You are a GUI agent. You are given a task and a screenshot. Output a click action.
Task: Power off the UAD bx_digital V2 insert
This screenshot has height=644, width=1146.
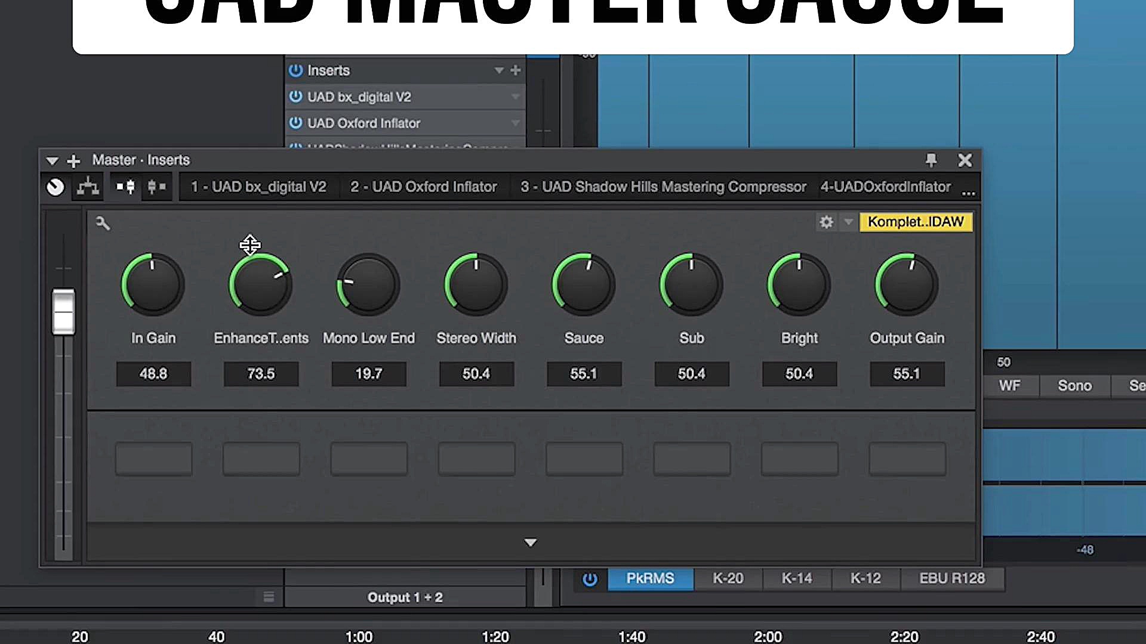(x=296, y=97)
